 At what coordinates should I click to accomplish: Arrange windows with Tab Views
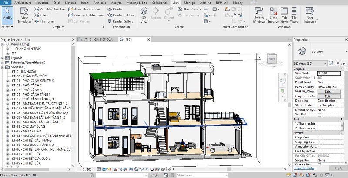tap(284, 15)
